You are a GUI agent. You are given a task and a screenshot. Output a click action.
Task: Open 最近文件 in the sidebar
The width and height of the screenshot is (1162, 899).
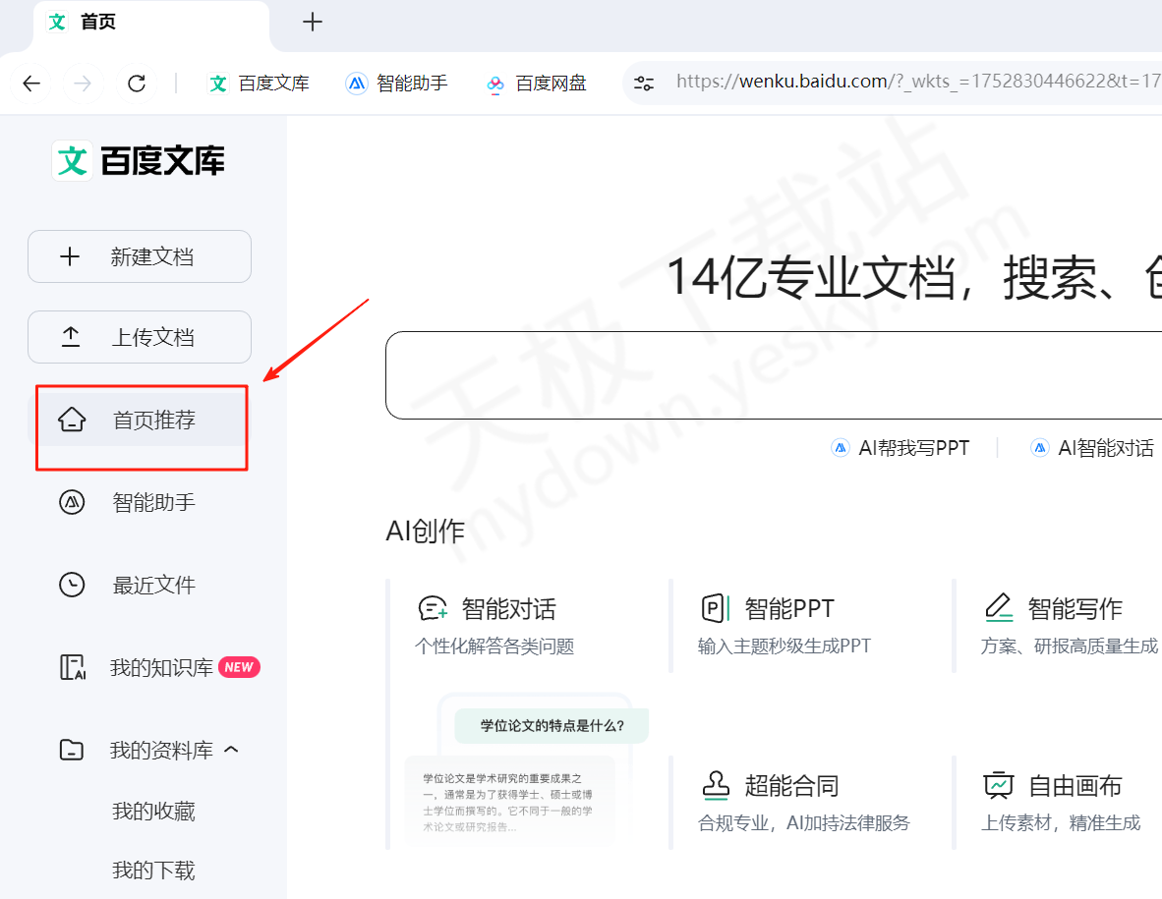pyautogui.click(x=140, y=585)
